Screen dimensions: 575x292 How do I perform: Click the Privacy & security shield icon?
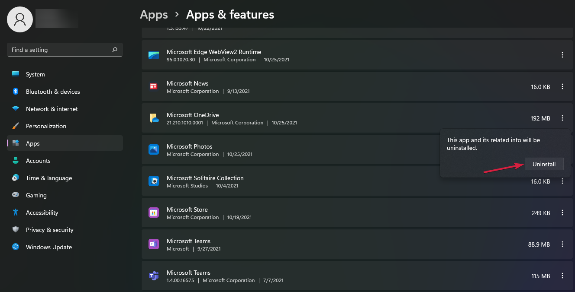(x=16, y=230)
